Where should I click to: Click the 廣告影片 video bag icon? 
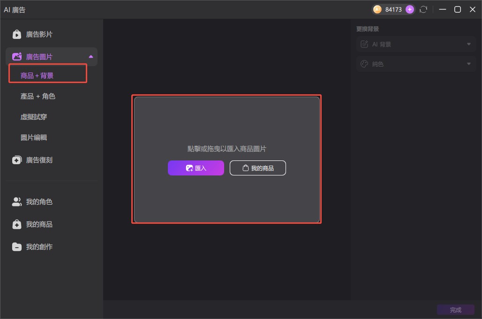[x=16, y=34]
